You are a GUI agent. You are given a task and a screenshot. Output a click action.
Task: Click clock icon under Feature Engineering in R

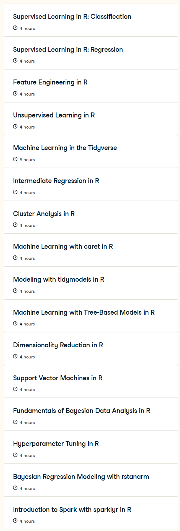click(x=15, y=94)
